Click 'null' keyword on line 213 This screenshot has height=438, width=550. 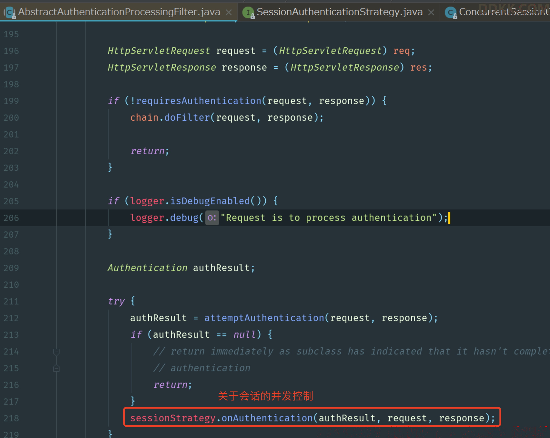coord(245,335)
